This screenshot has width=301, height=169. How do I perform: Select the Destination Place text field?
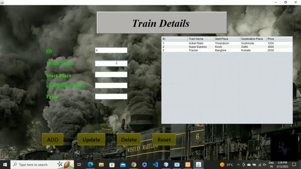pyautogui.click(x=111, y=85)
